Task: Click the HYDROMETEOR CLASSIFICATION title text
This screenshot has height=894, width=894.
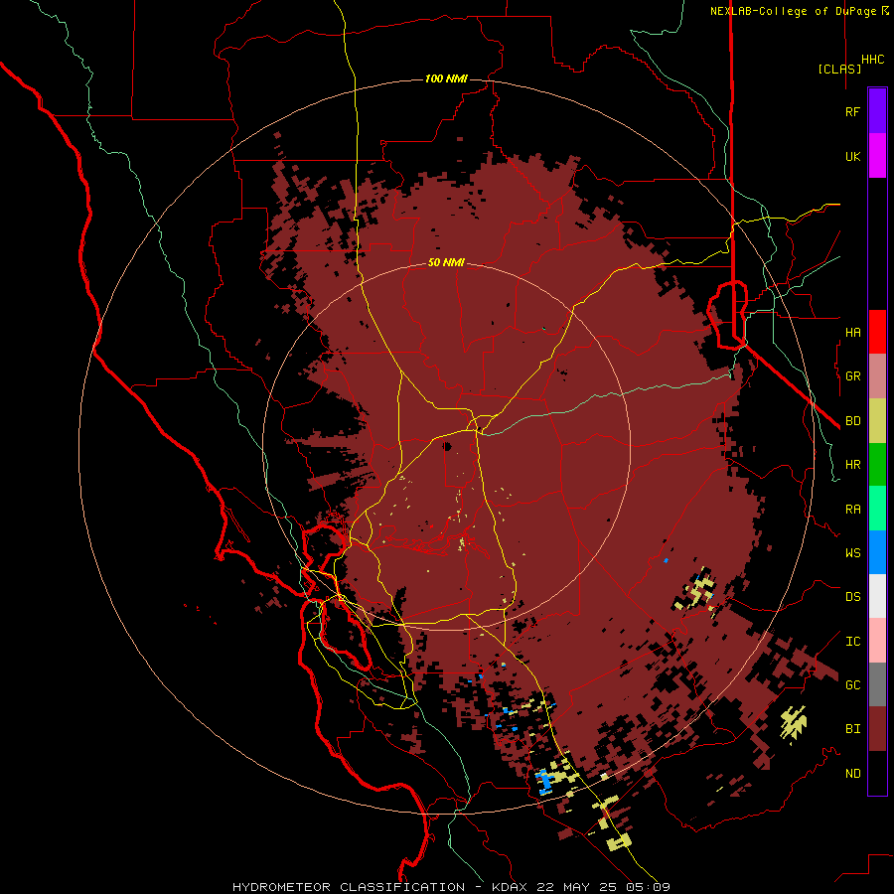Action: click(x=349, y=887)
